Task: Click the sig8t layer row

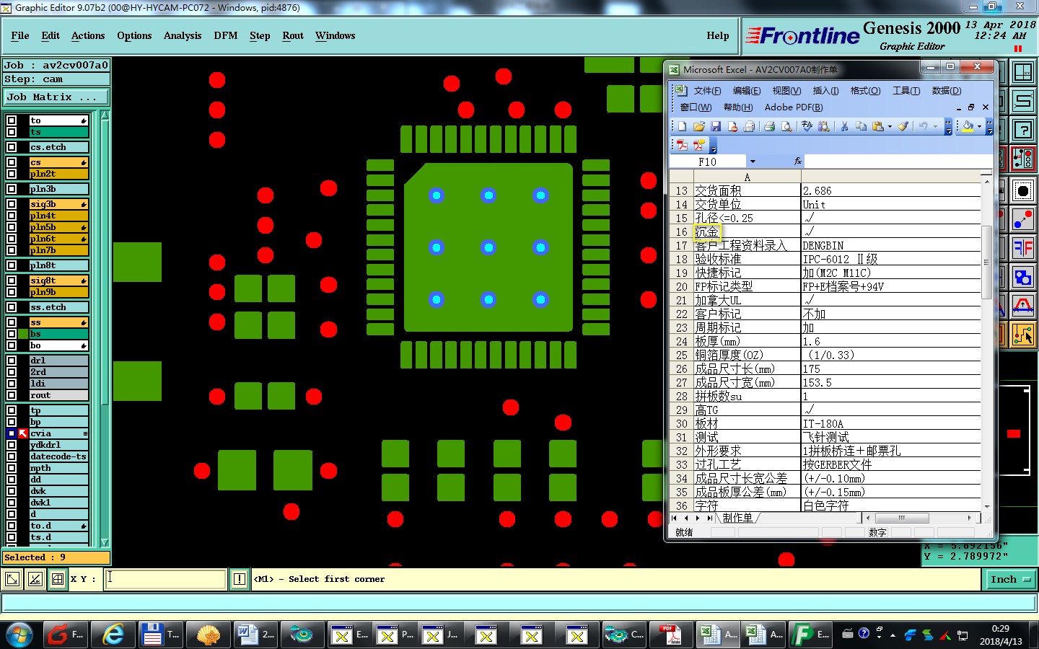Action: click(x=58, y=281)
